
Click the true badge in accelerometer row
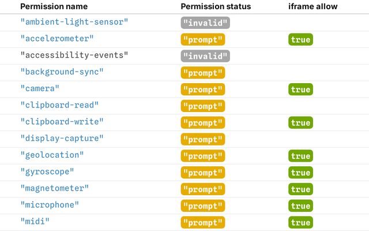[300, 39]
